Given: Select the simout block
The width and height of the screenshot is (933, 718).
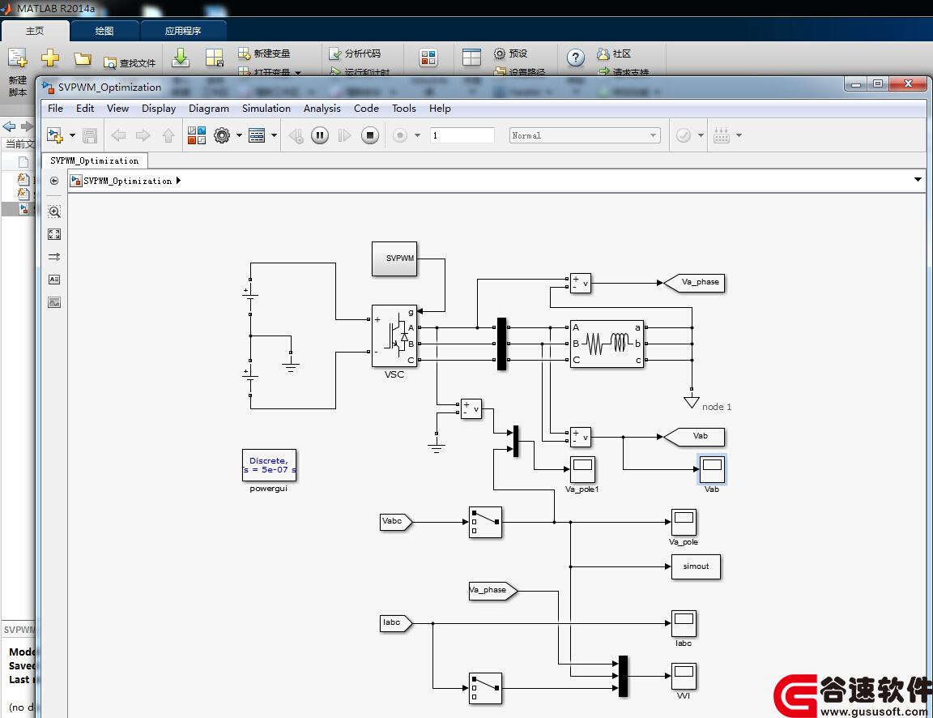Looking at the screenshot, I should pyautogui.click(x=696, y=566).
